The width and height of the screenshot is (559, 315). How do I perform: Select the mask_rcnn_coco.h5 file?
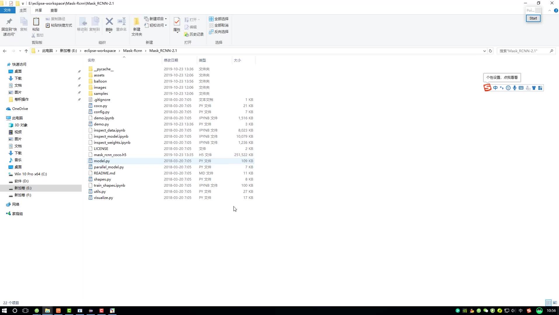coord(110,155)
